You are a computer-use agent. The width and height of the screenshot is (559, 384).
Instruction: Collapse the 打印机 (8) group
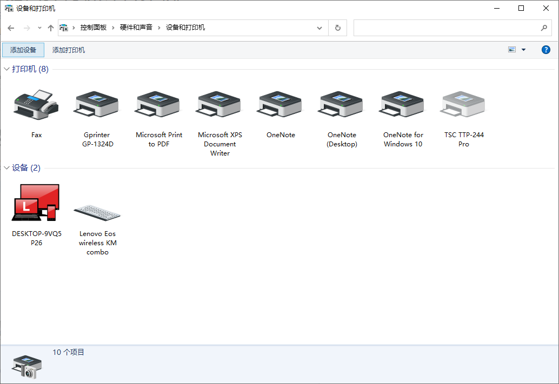click(7, 69)
